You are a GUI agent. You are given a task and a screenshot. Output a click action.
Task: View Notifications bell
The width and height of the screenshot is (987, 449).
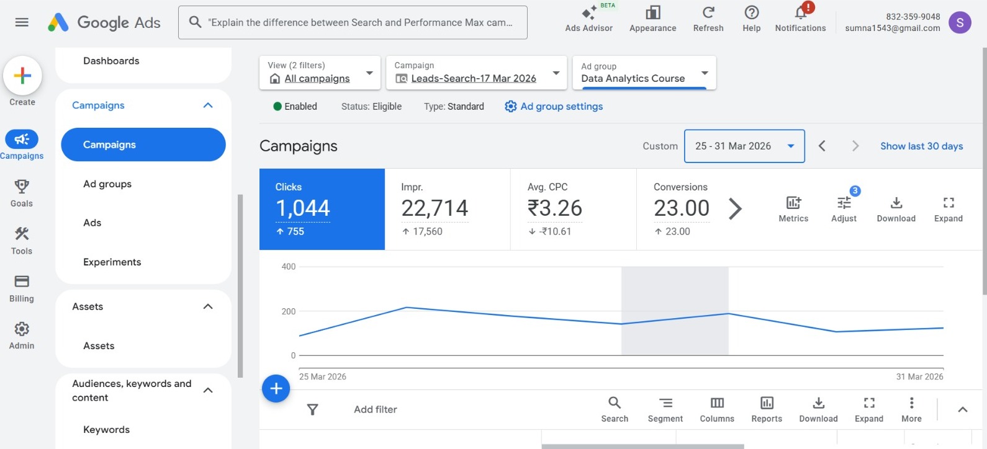point(800,19)
